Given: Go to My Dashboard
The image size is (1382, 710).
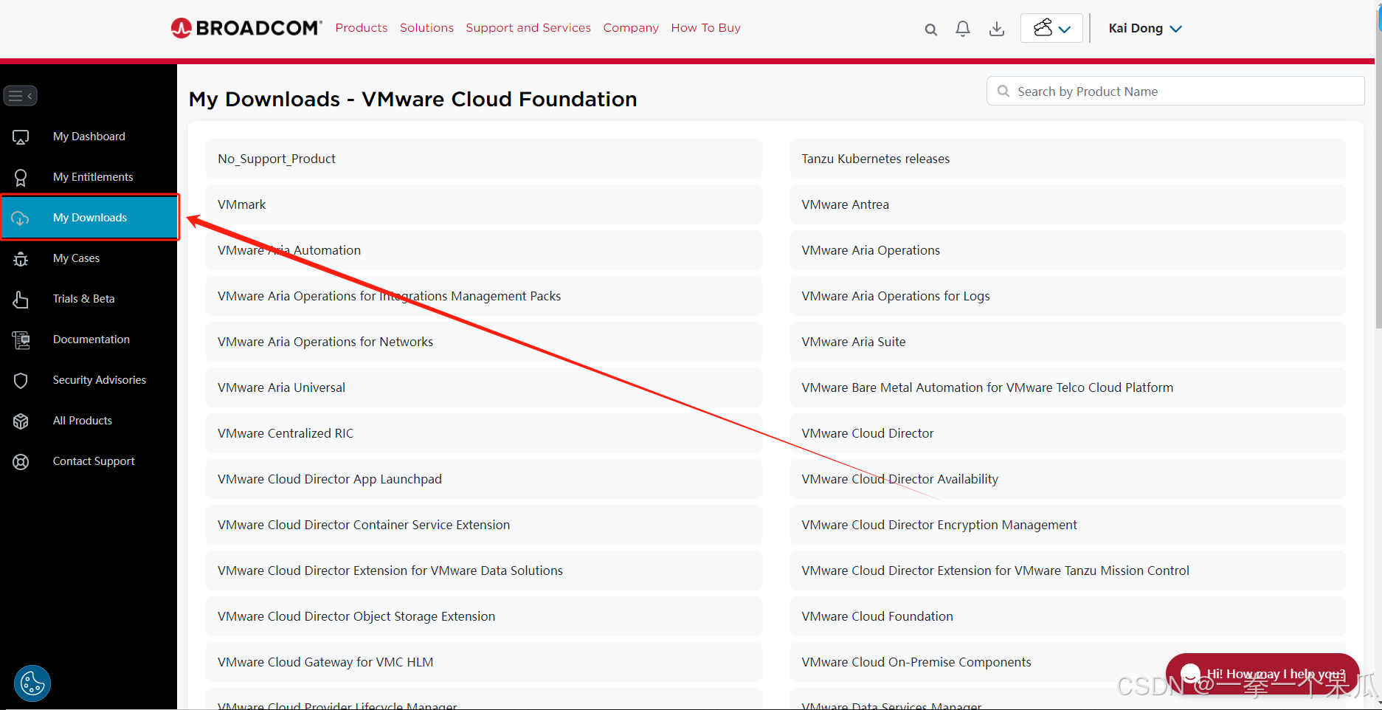Looking at the screenshot, I should point(89,137).
